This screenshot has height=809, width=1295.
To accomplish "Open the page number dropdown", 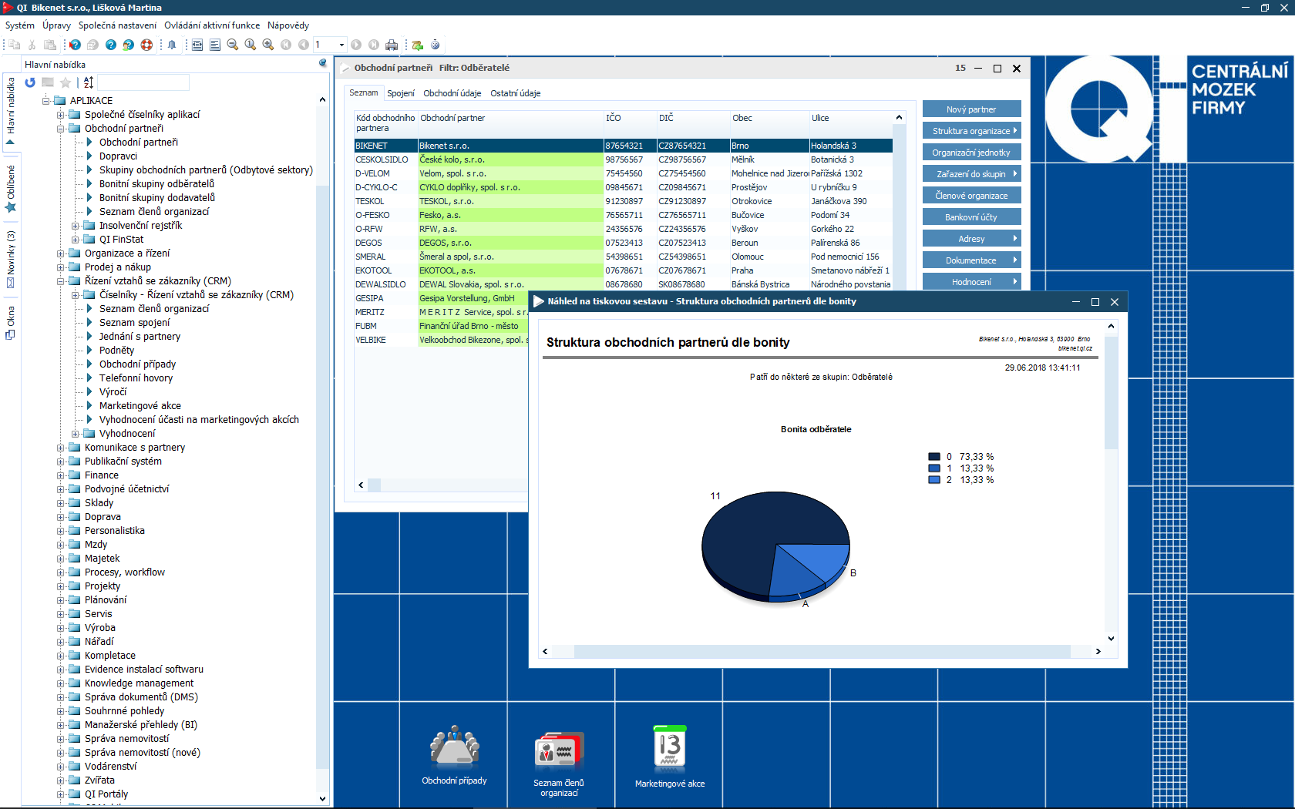I will [x=341, y=45].
